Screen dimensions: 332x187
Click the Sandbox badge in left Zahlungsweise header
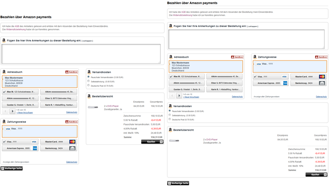[72, 122]
